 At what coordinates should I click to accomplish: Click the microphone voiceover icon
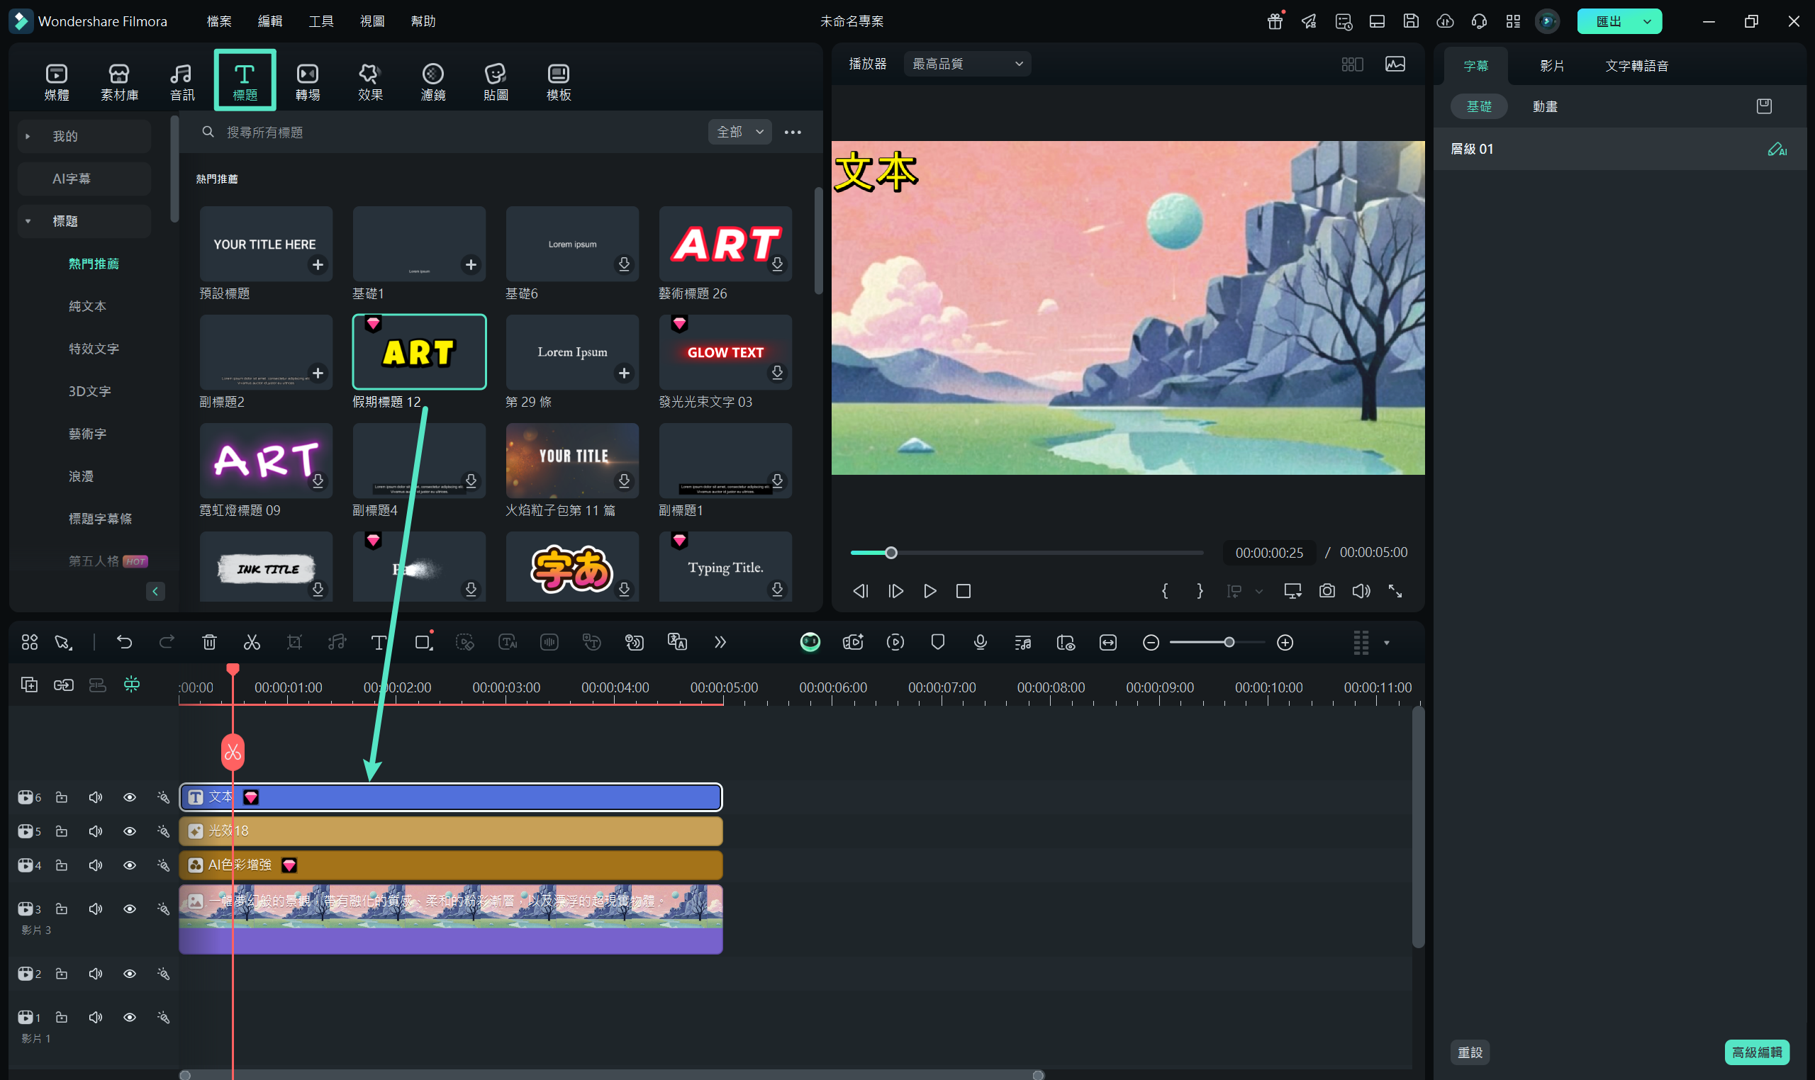coord(980,642)
